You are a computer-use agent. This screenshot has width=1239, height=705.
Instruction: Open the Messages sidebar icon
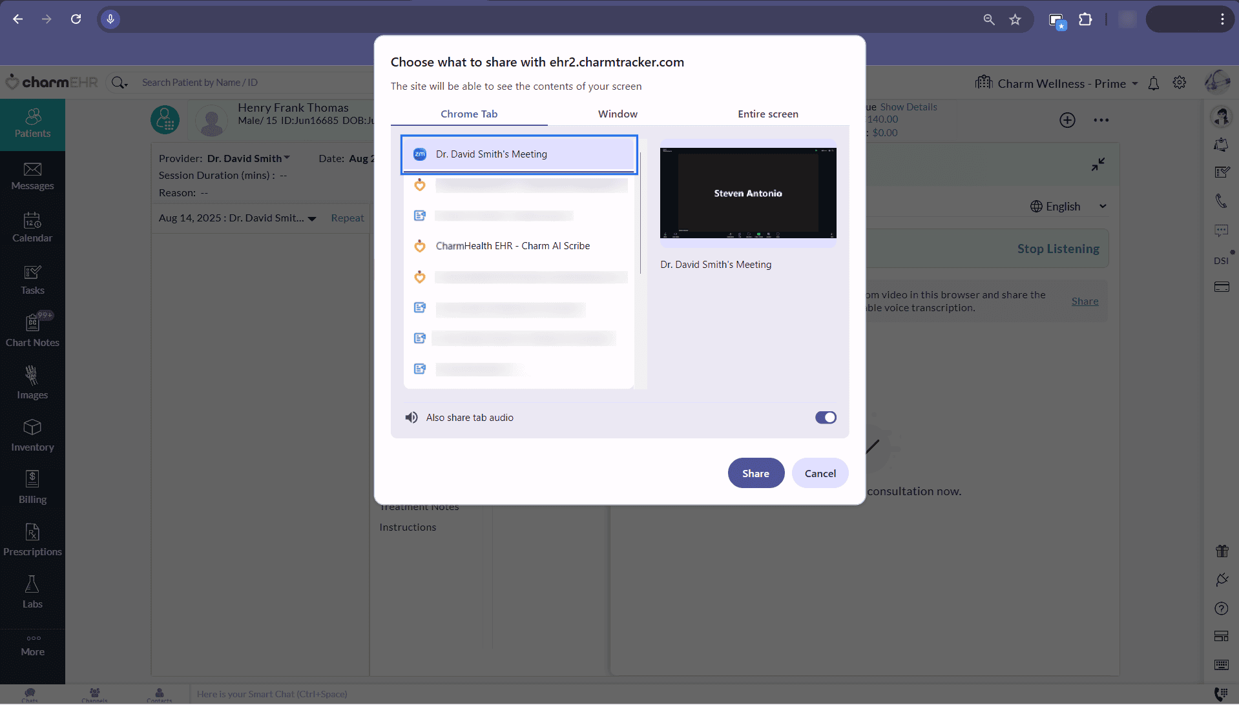pyautogui.click(x=32, y=176)
